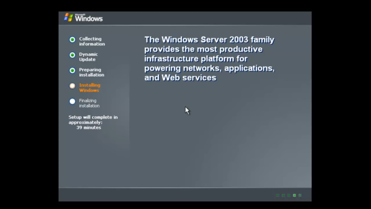Screen dimensions: 371x209
Task: Click the Windows Server 2003 family headline text
Action: point(210,59)
